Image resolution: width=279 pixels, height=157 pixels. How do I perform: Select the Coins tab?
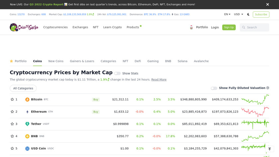37,61
